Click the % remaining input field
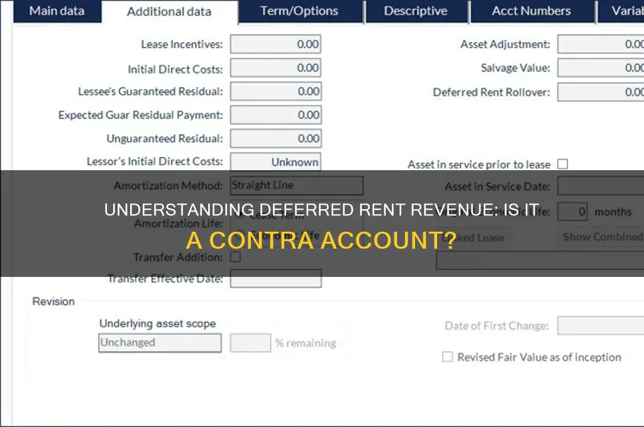The width and height of the screenshot is (644, 427). click(x=250, y=343)
